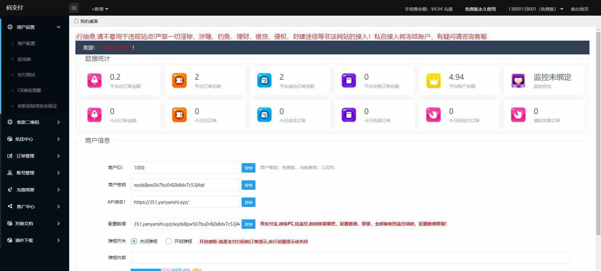Click the cube icon beside 对接文档
The image size is (601, 271).
[10, 223]
